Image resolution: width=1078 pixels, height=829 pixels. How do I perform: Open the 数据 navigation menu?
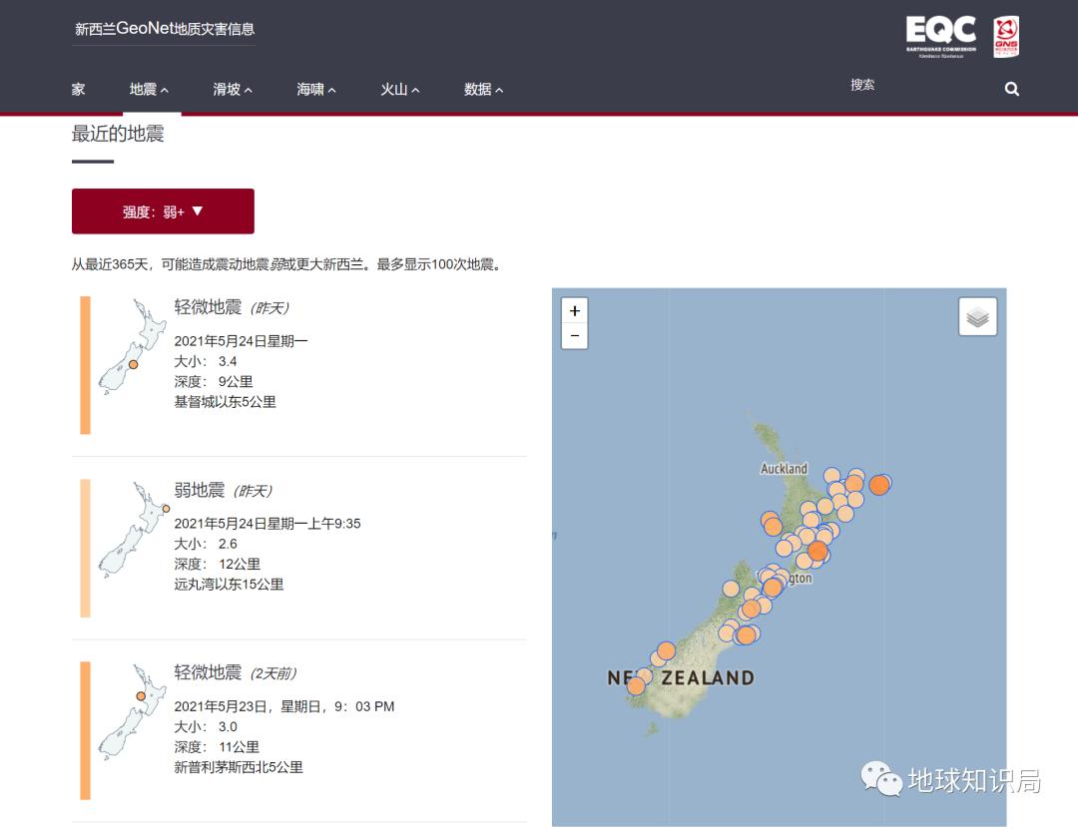[x=483, y=89]
